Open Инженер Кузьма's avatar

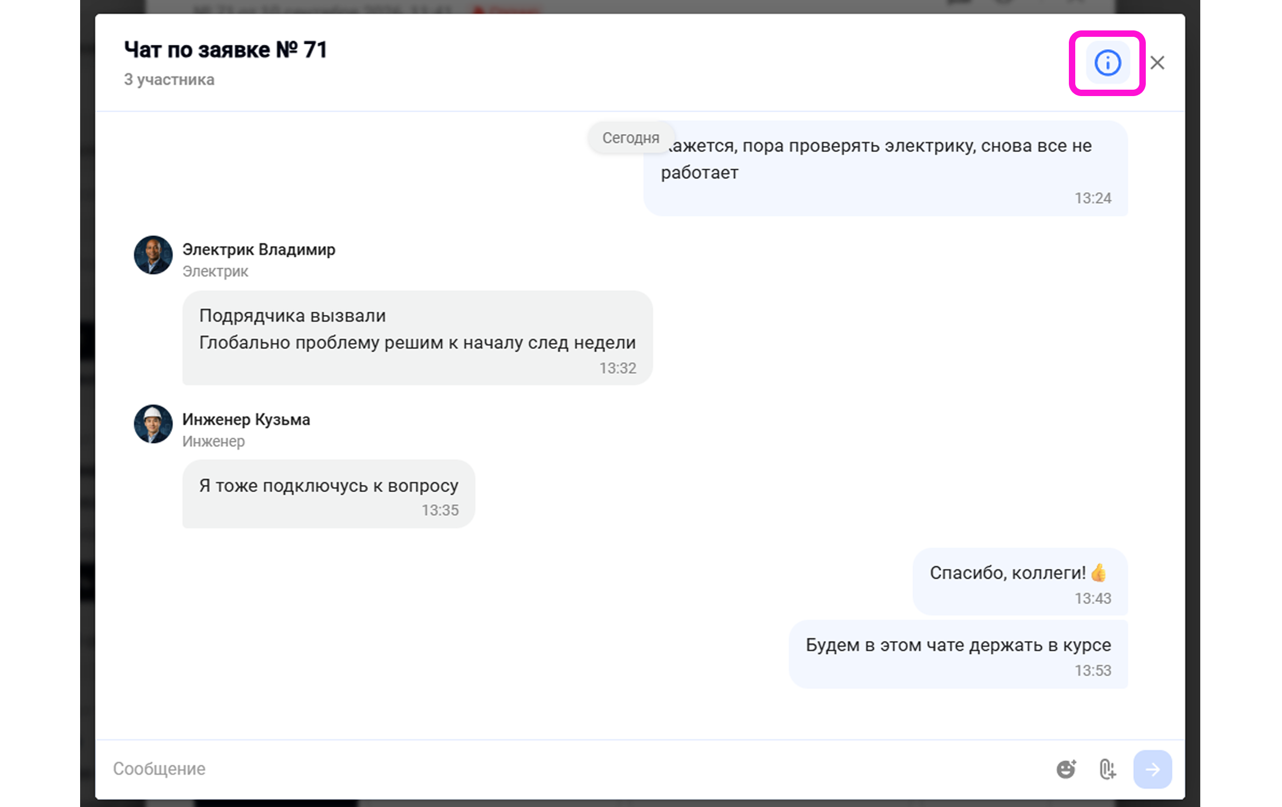tap(153, 424)
